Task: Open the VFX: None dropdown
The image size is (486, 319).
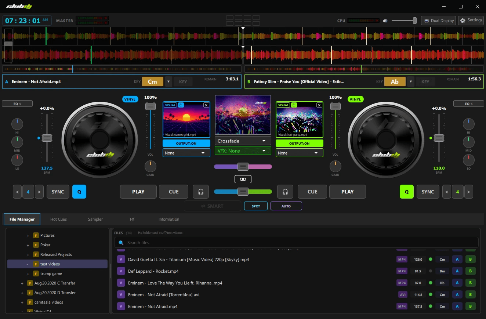Action: click(x=243, y=151)
